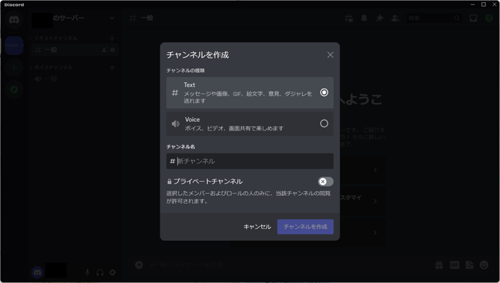Open notification settings bell icon
The height and width of the screenshot is (283, 500).
pos(364,18)
